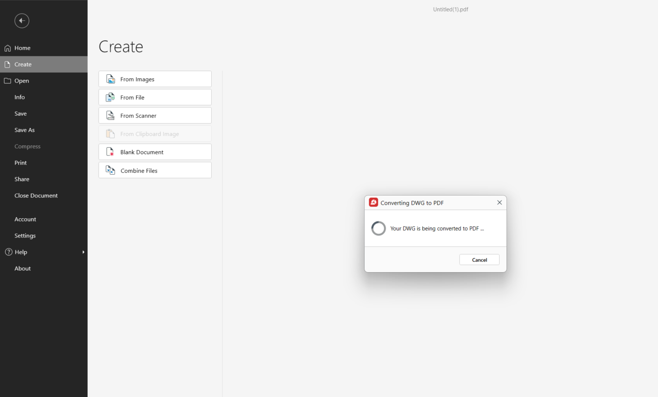The image size is (658, 397).
Task: Click the From Clipboard Image button label
Action: tap(150, 134)
